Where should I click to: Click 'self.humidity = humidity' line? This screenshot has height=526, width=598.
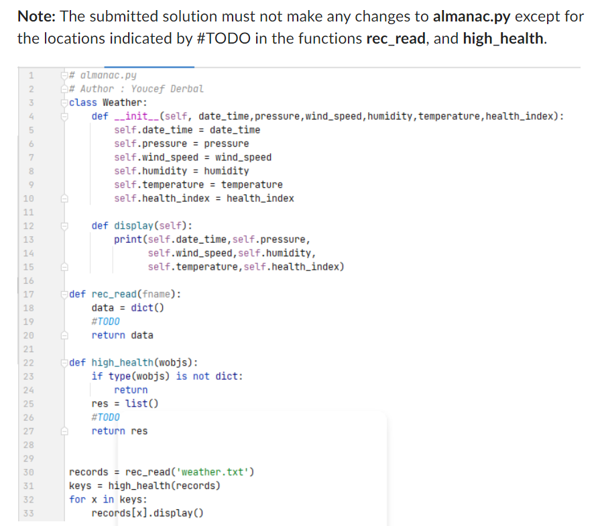click(181, 171)
